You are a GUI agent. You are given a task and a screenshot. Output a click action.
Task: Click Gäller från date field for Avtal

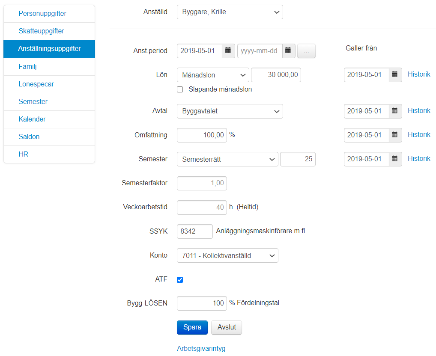[367, 111]
